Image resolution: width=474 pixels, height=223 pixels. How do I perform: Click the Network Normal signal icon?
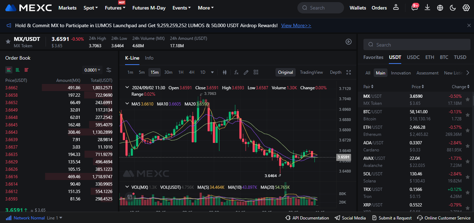(8, 218)
